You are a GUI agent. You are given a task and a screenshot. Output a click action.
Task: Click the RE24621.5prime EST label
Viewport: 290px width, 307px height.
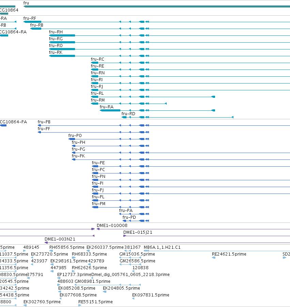click(x=229, y=254)
